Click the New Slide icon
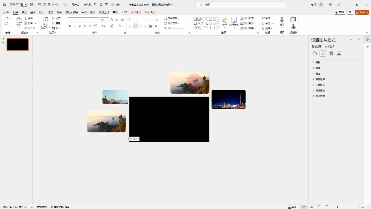 pos(45,20)
